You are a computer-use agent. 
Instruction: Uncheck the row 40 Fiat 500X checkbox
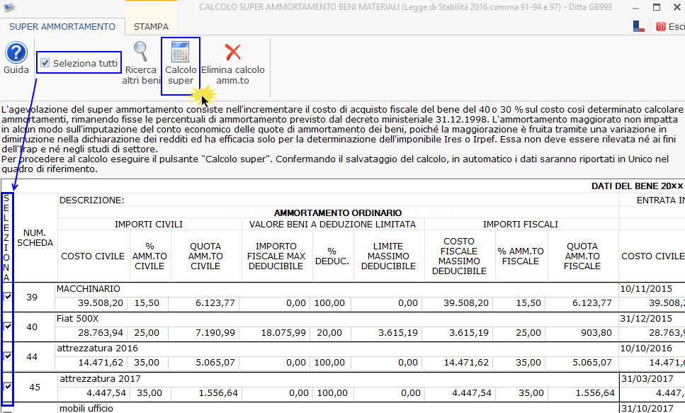8,326
